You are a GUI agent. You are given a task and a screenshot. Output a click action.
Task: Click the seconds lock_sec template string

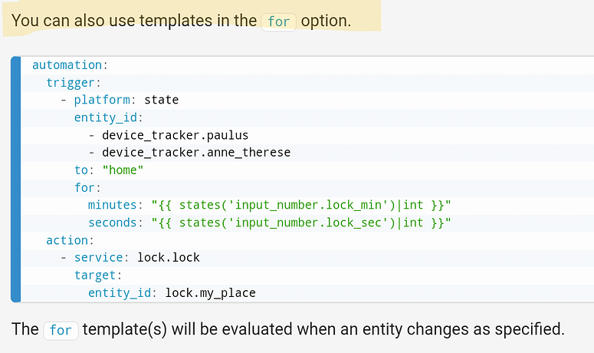coord(301,223)
